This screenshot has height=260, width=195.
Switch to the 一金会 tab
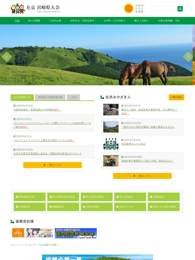click(73, 97)
